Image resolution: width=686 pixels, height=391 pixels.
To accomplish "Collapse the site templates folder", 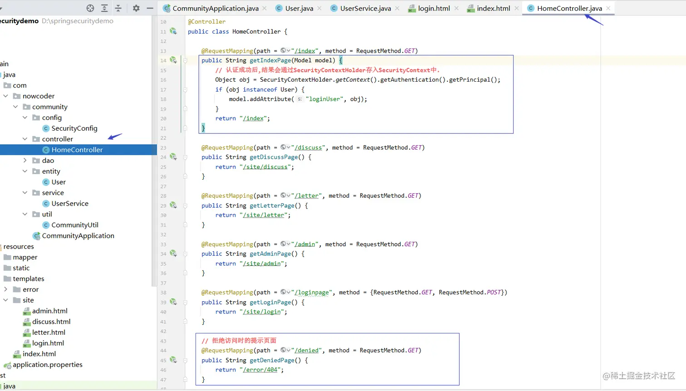I will click(6, 300).
